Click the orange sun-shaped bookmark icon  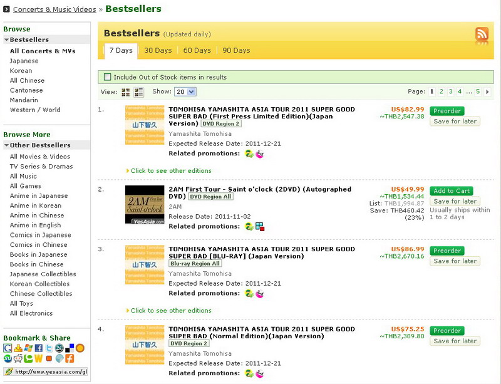(x=80, y=348)
